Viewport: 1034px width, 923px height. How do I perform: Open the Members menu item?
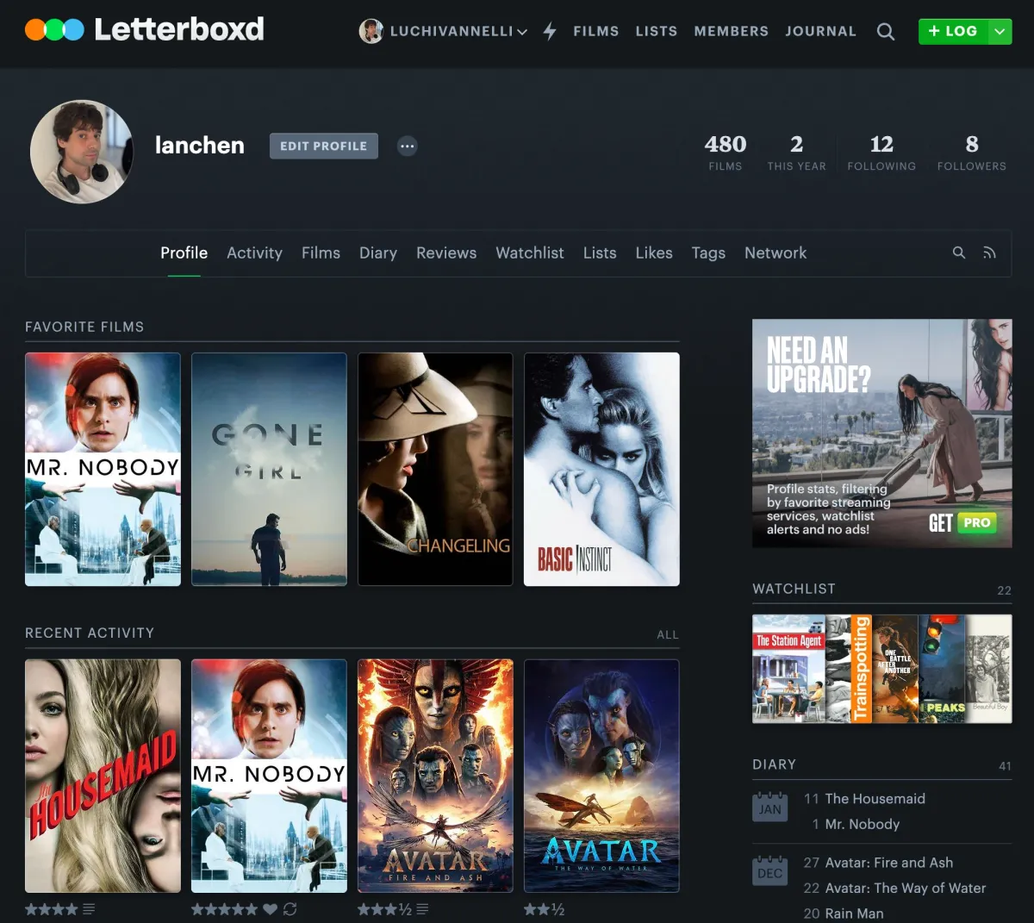coord(731,31)
